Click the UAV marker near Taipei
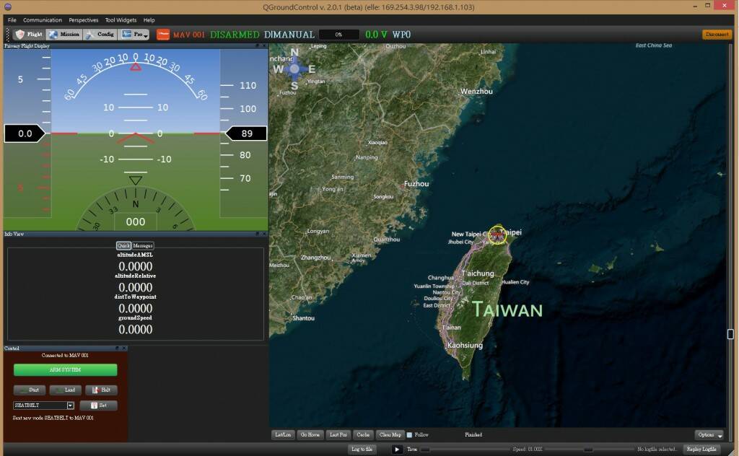 tap(497, 233)
